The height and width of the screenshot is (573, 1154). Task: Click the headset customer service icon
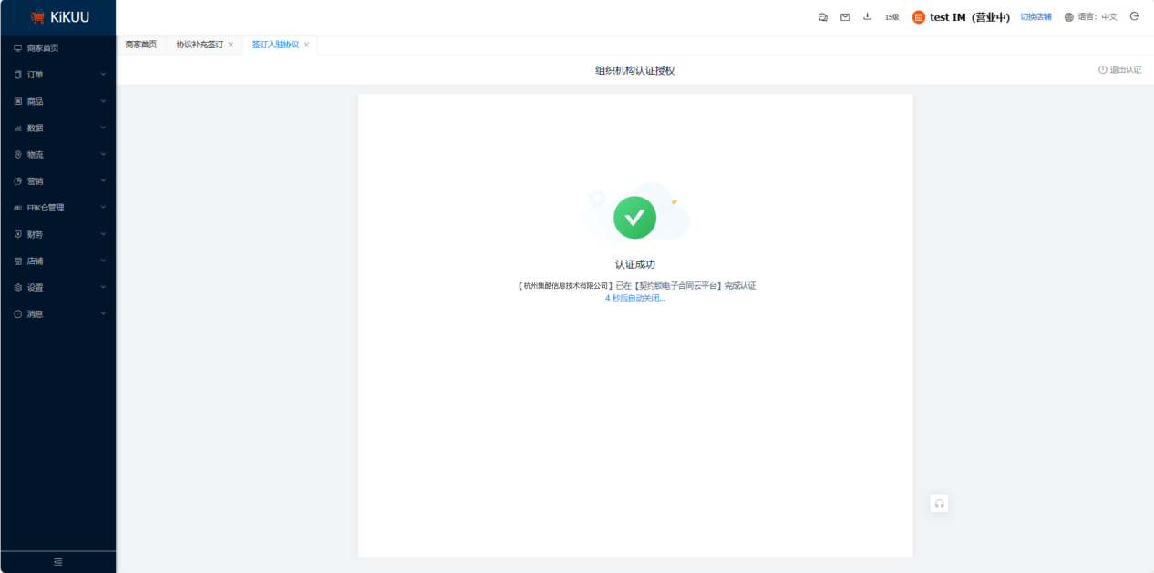[940, 503]
